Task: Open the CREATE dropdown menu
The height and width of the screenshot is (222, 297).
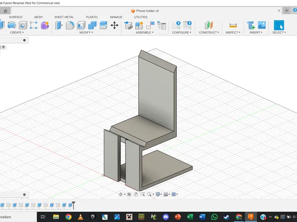Action: pyautogui.click(x=17, y=32)
